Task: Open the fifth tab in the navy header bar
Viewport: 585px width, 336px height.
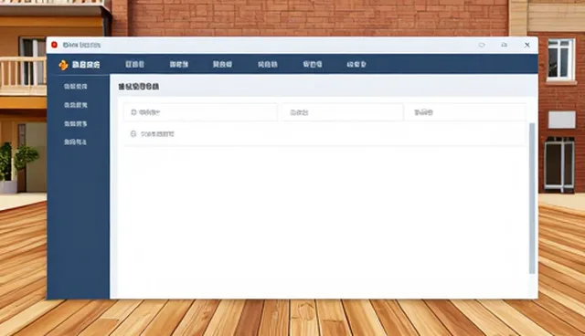Action: click(x=313, y=65)
